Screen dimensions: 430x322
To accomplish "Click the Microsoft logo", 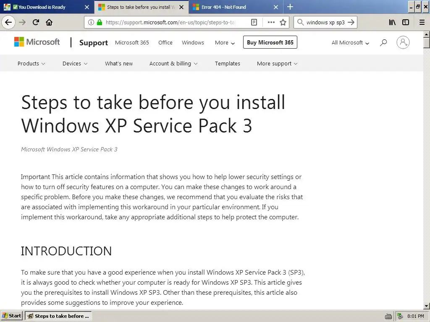I will click(x=37, y=42).
